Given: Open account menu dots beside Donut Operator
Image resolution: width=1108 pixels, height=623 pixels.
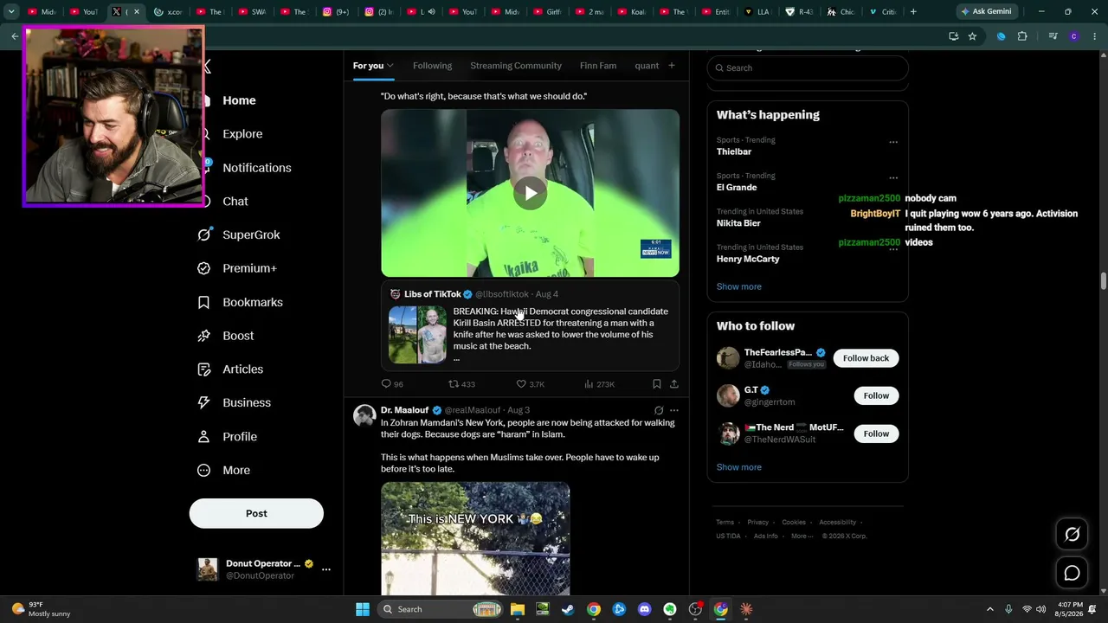Looking at the screenshot, I should (326, 569).
